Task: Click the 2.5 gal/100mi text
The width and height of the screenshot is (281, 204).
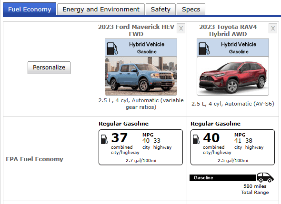Action: pos(233,161)
